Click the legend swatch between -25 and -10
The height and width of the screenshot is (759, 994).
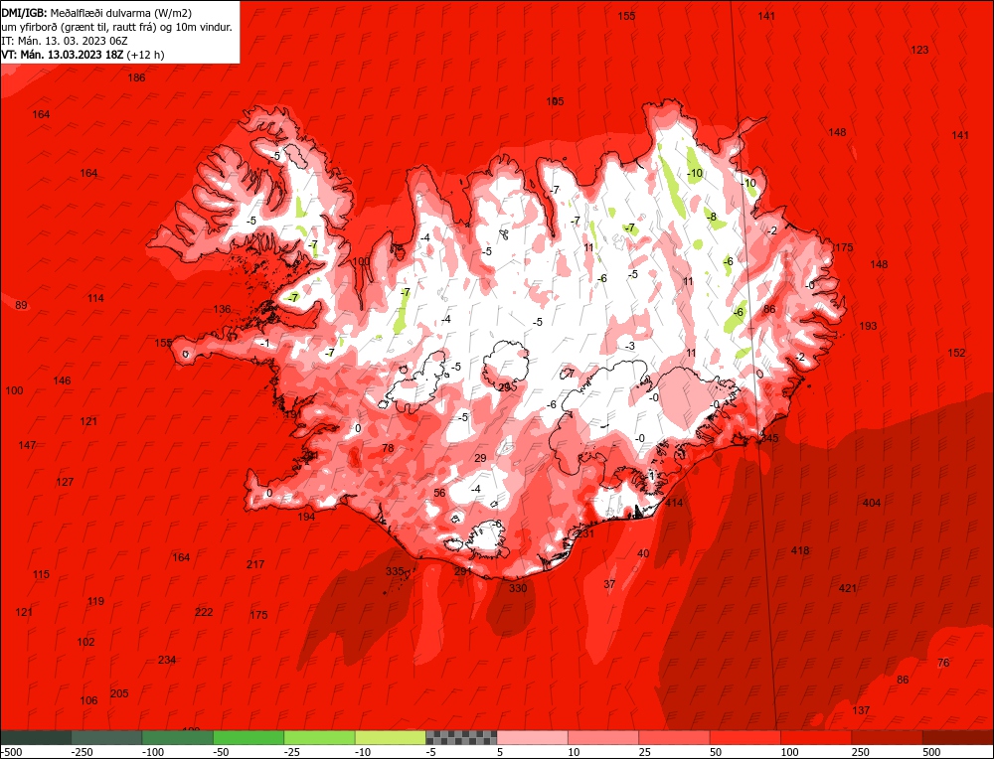point(320,737)
